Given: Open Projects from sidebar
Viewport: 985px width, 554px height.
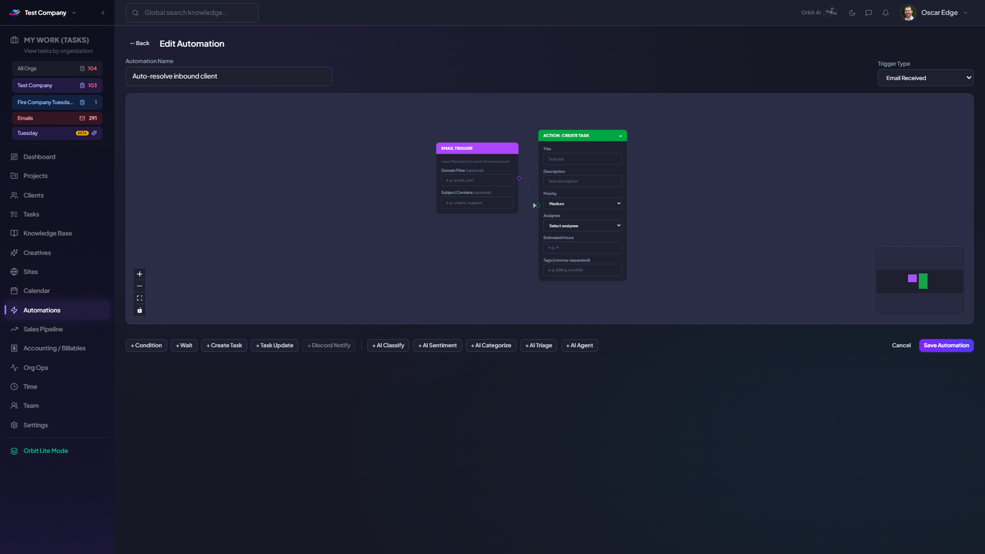Looking at the screenshot, I should tap(57, 176).
